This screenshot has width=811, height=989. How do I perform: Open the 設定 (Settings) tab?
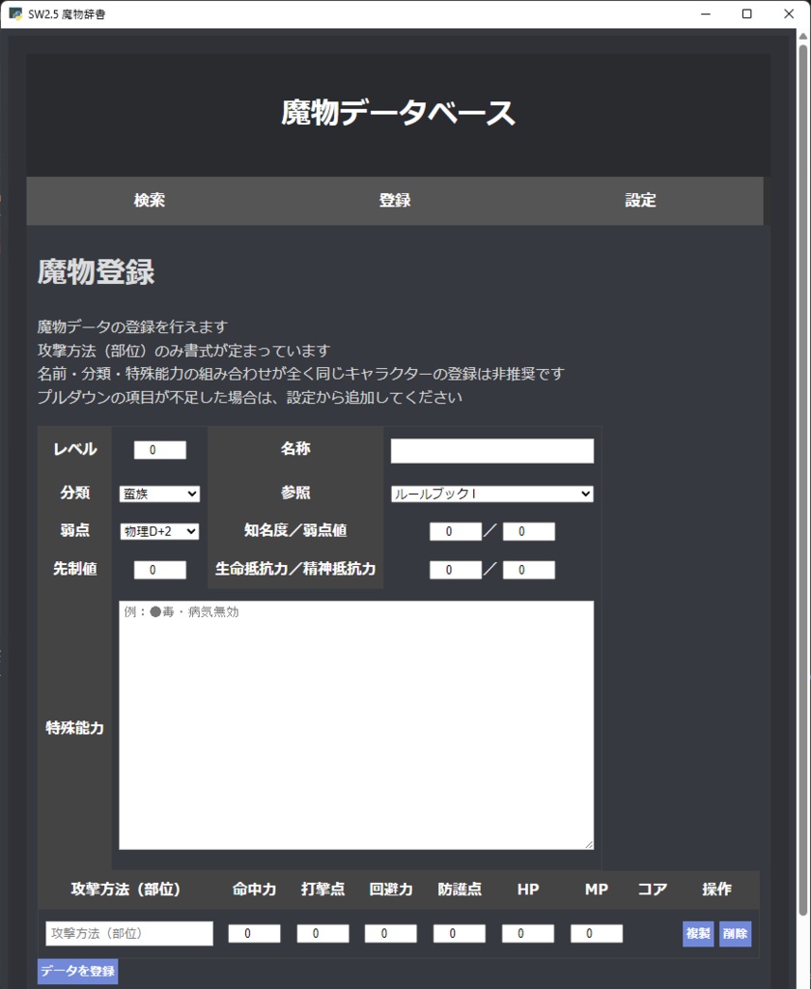tap(640, 201)
